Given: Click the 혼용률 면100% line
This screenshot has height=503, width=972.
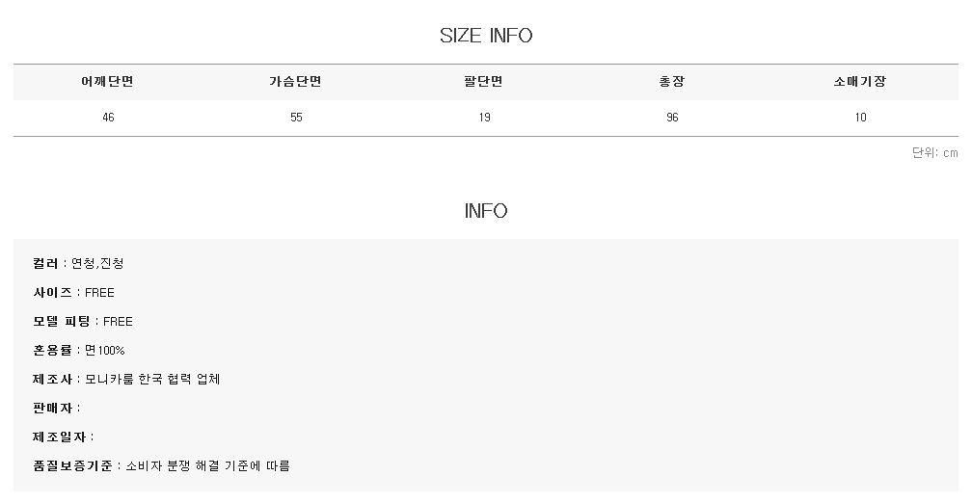Looking at the screenshot, I should tap(79, 351).
